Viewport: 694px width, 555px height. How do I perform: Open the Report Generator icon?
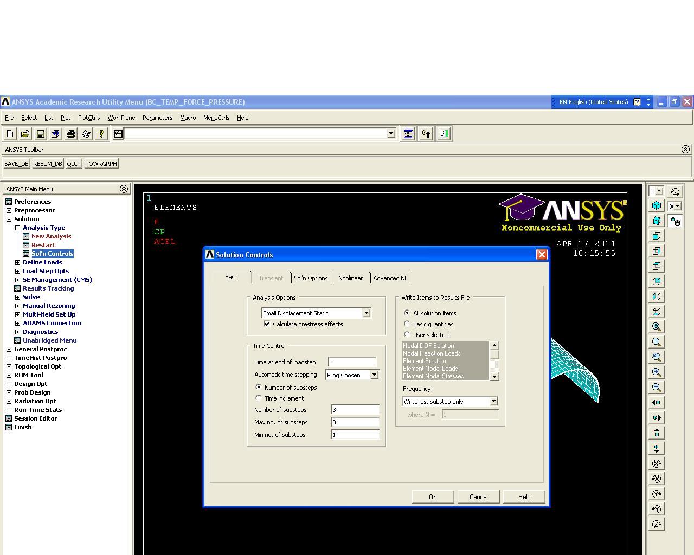tap(86, 134)
